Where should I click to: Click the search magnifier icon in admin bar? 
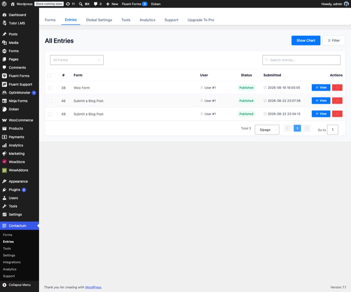(x=80, y=4)
